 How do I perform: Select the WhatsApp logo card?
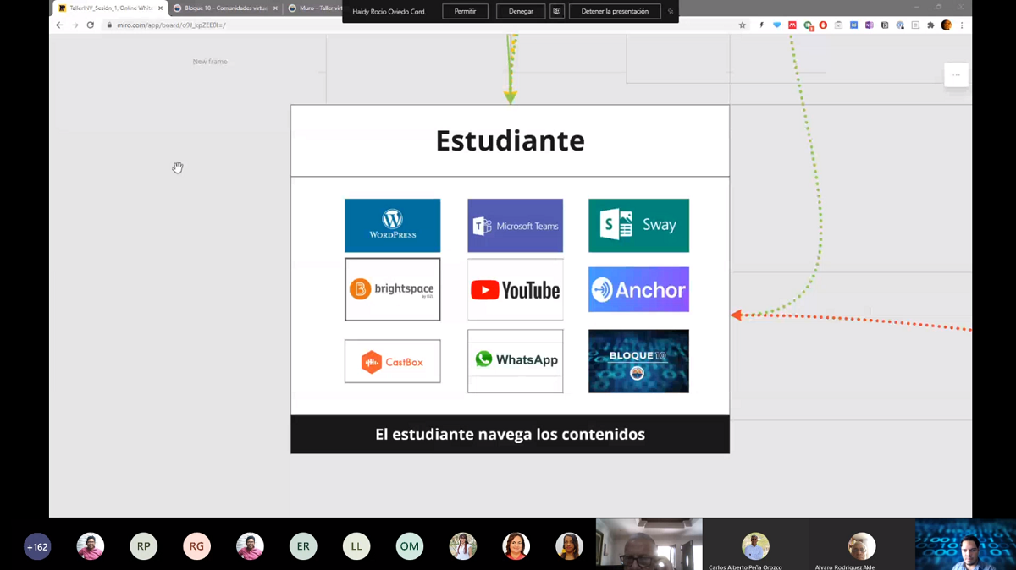(515, 361)
